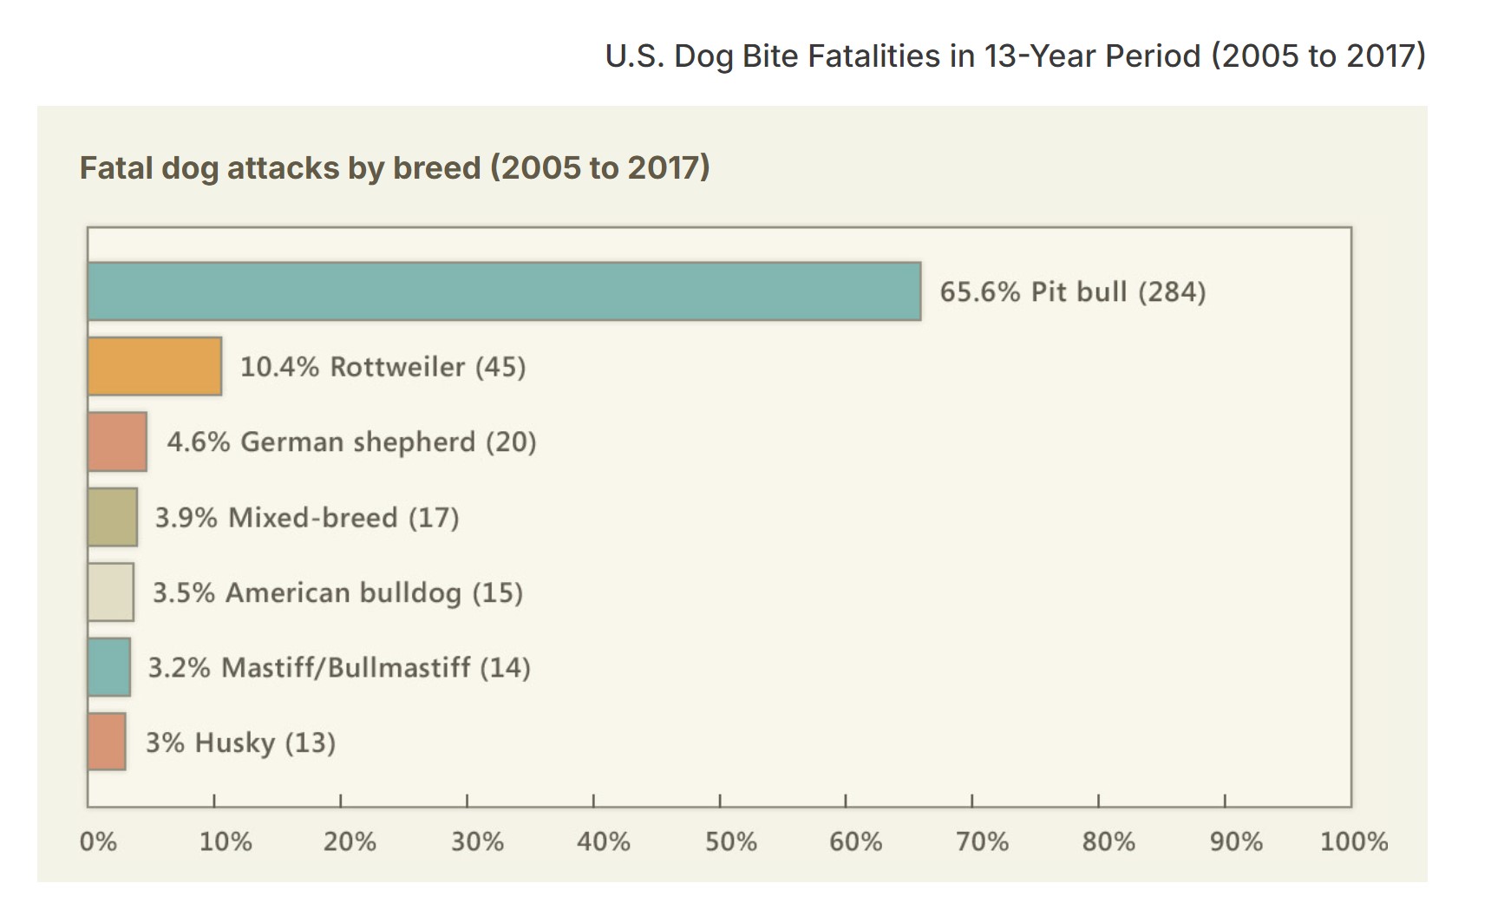Select the "U.S. Dog Bite Fatalities" page title
This screenshot has width=1491, height=916.
1015,56
